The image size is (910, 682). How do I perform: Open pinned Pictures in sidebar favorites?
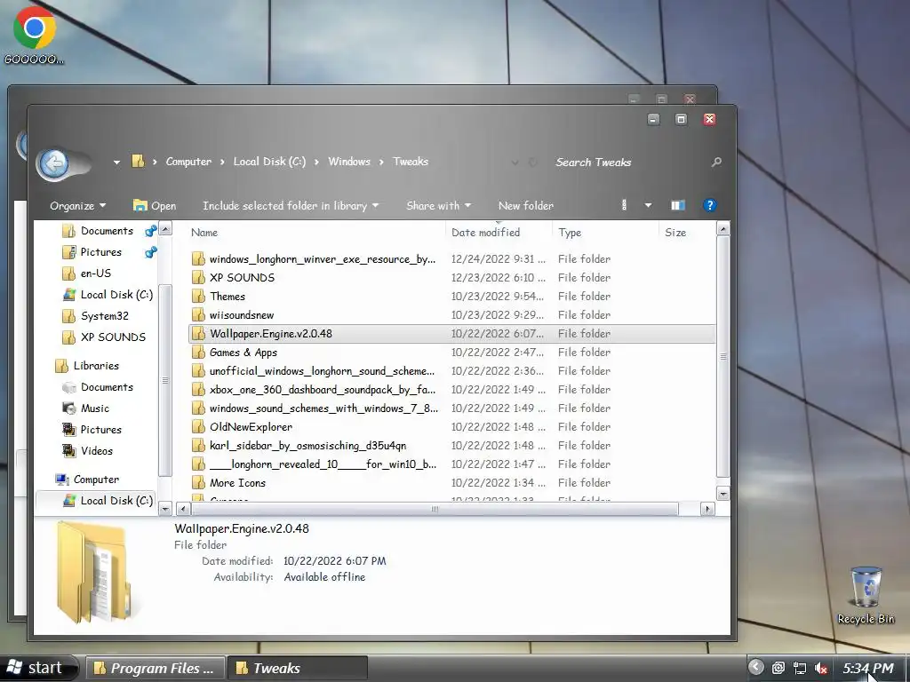point(100,252)
